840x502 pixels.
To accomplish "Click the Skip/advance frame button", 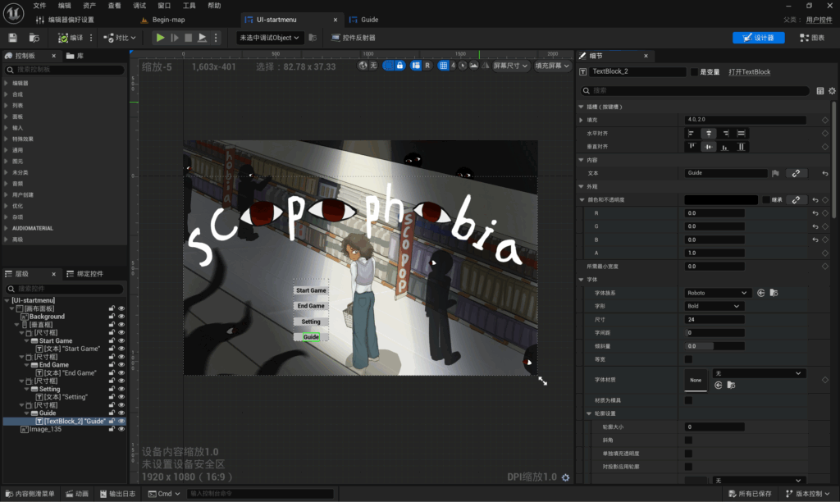I will tap(174, 38).
